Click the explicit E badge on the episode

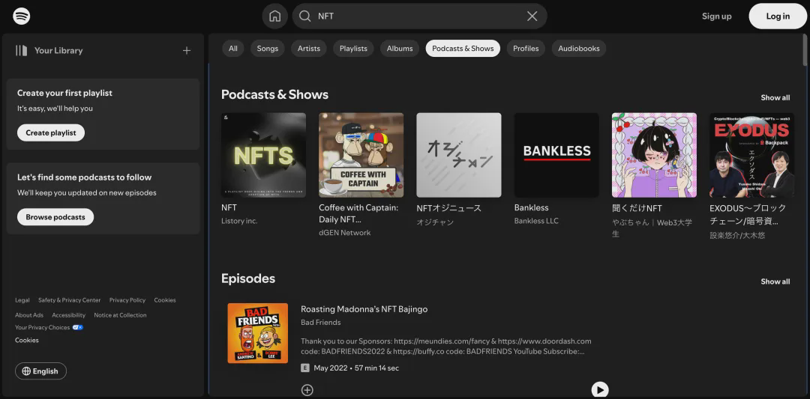(x=304, y=368)
